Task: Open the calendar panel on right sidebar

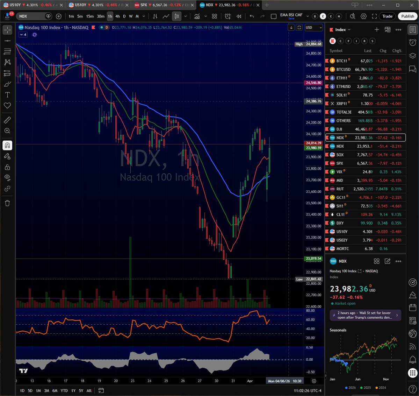Action: pos(413,307)
